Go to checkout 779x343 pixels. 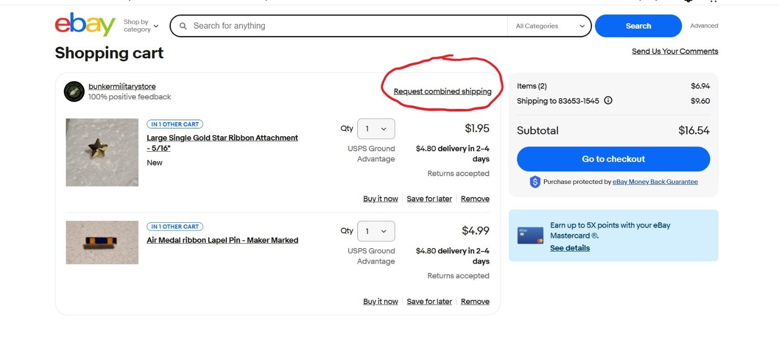pos(613,159)
